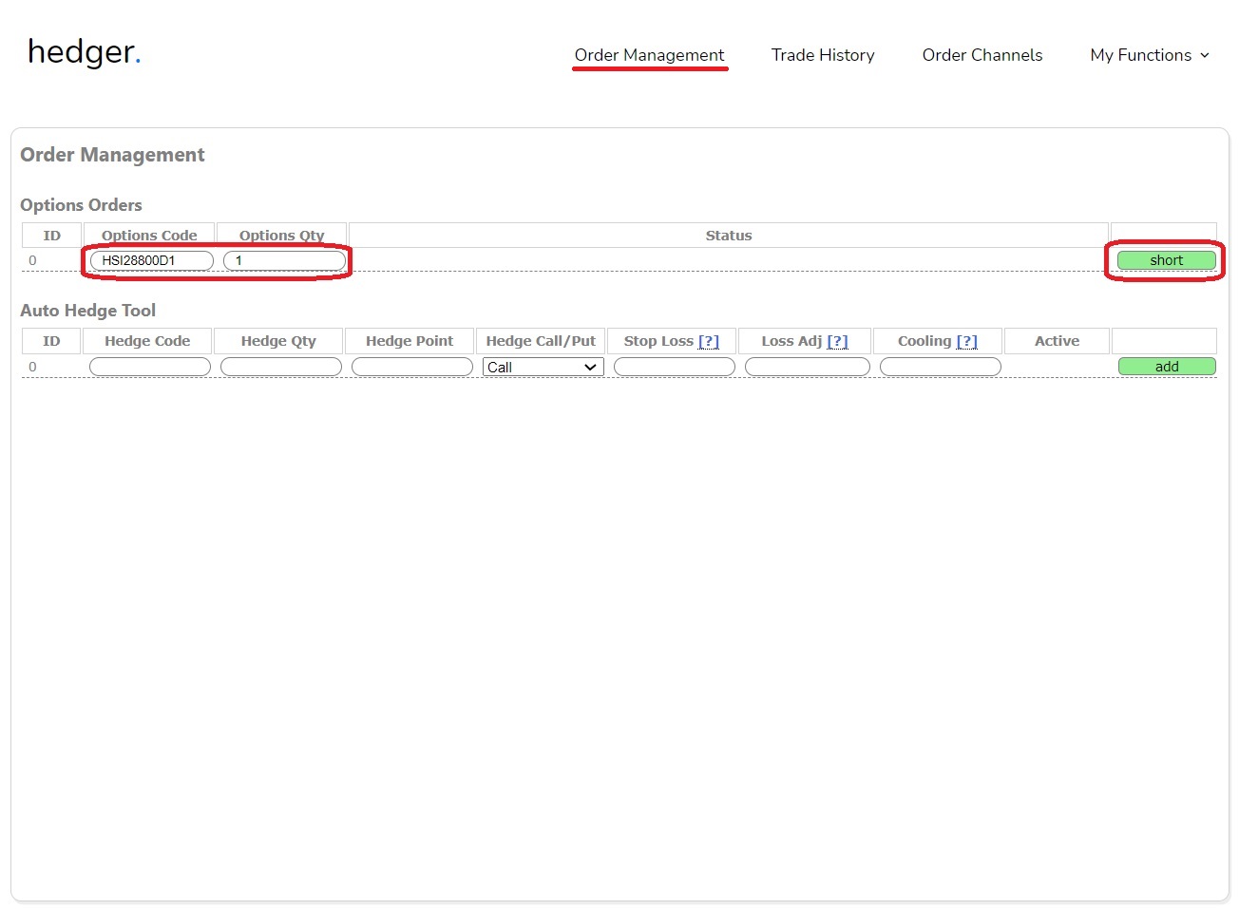The width and height of the screenshot is (1239, 910).
Task: Click the Hedge Code input field
Action: point(149,367)
